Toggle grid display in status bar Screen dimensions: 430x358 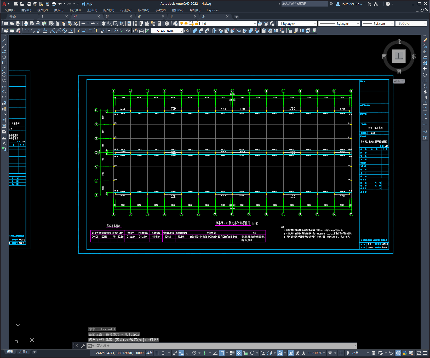click(157, 353)
